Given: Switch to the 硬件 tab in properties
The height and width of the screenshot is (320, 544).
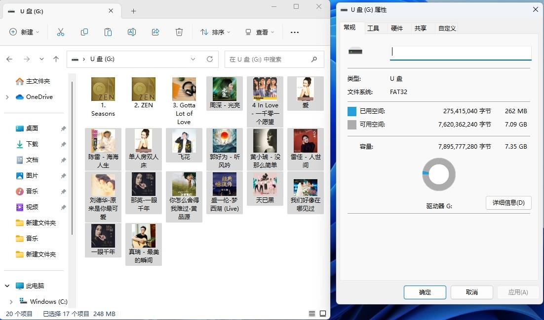Looking at the screenshot, I should point(397,28).
